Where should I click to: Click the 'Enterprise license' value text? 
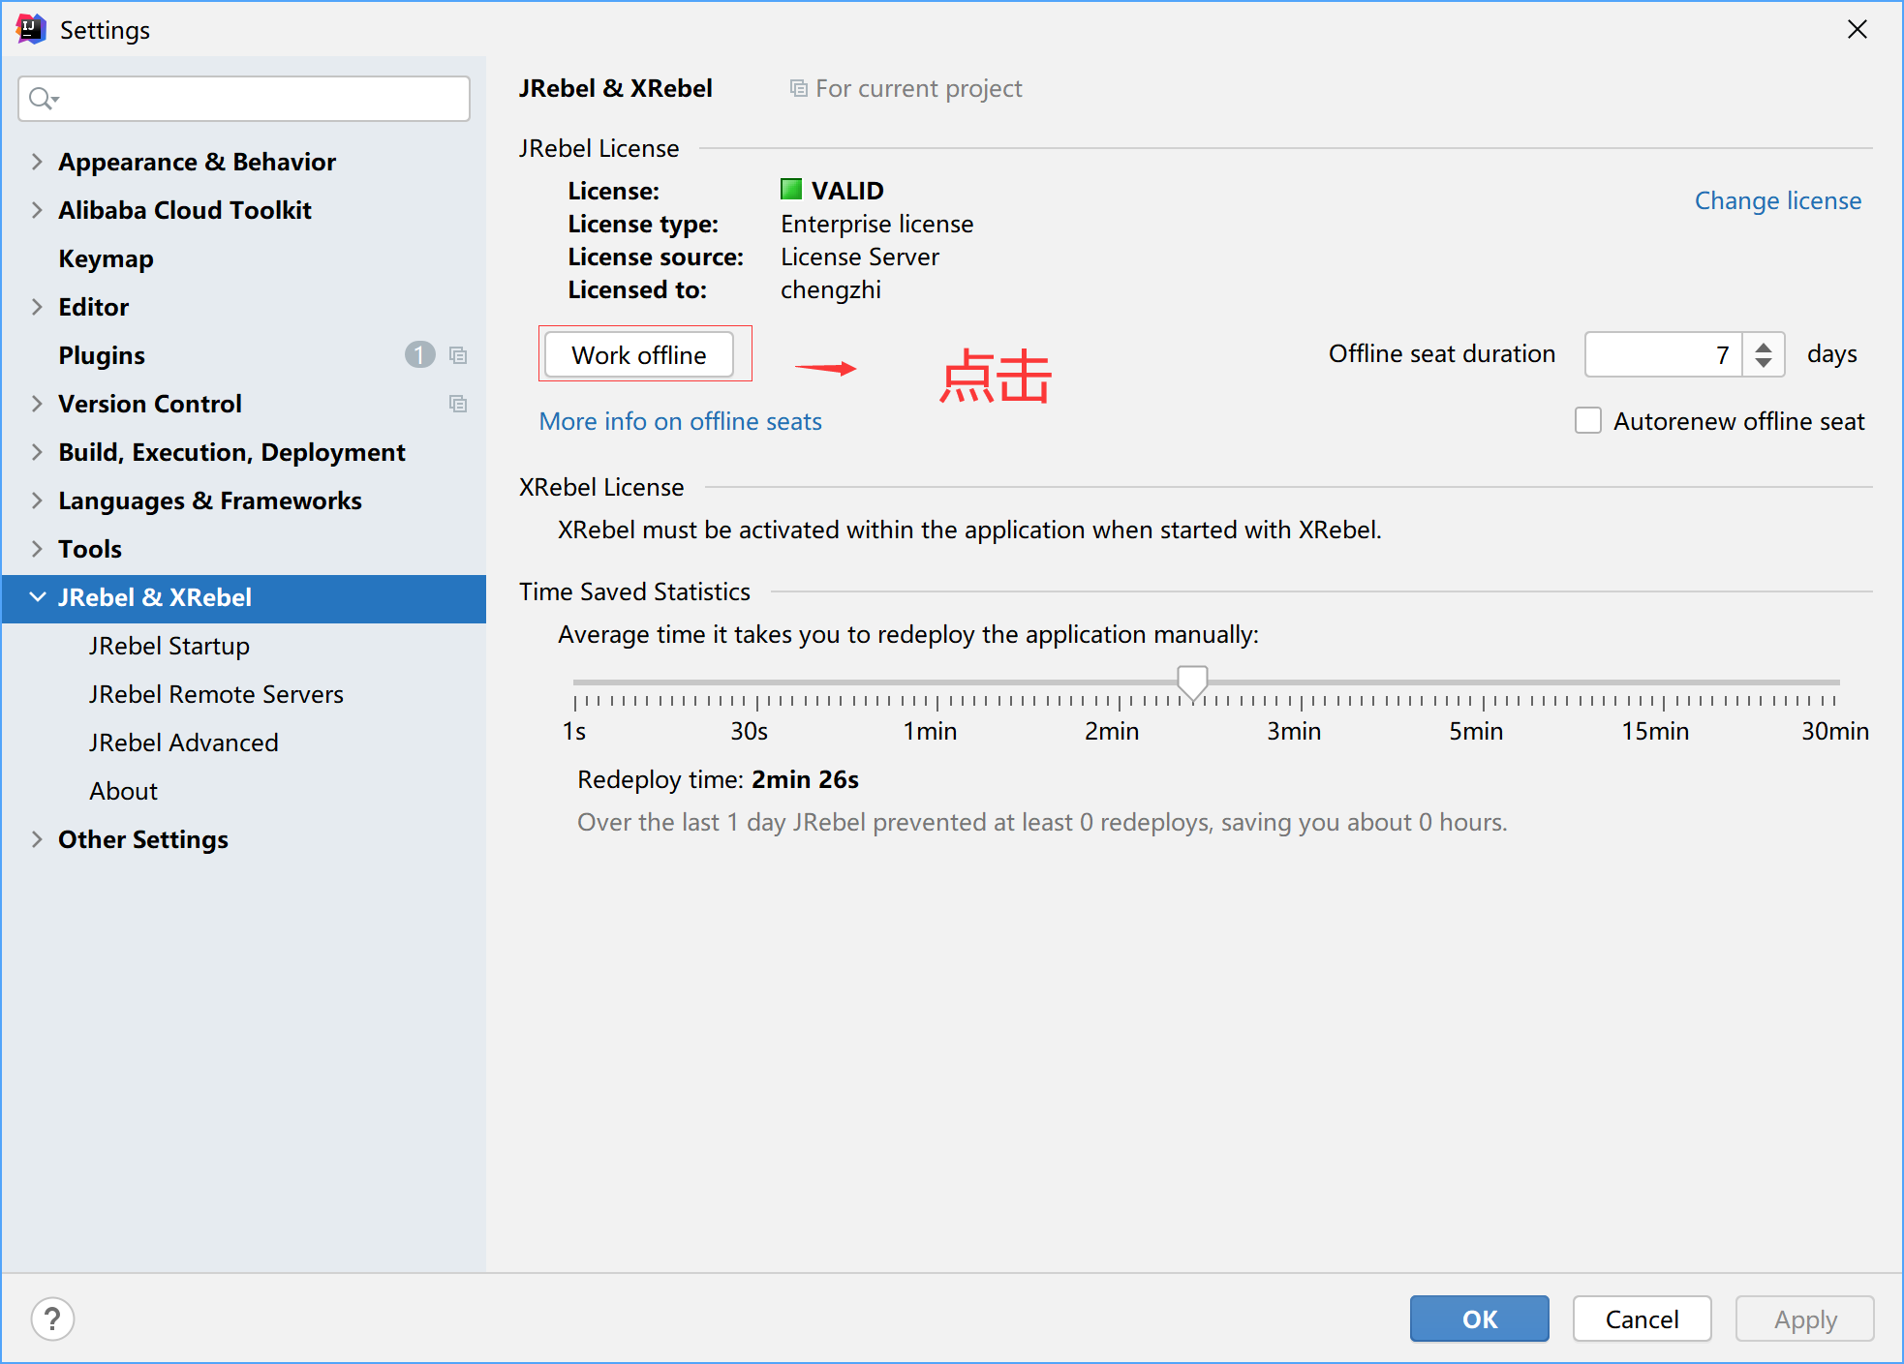pyautogui.click(x=876, y=224)
